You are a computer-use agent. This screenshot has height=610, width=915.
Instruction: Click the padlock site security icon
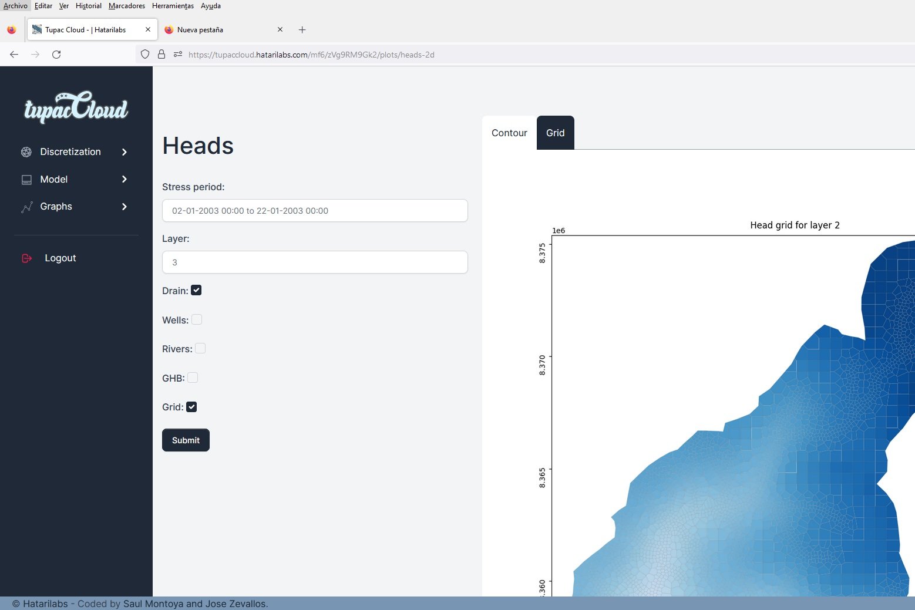point(162,55)
